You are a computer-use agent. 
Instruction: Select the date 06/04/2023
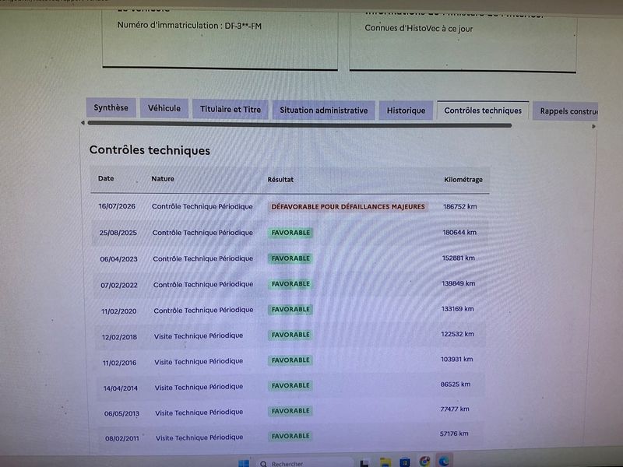118,259
